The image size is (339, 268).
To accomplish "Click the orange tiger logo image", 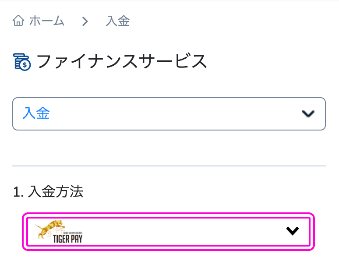I will [50, 229].
